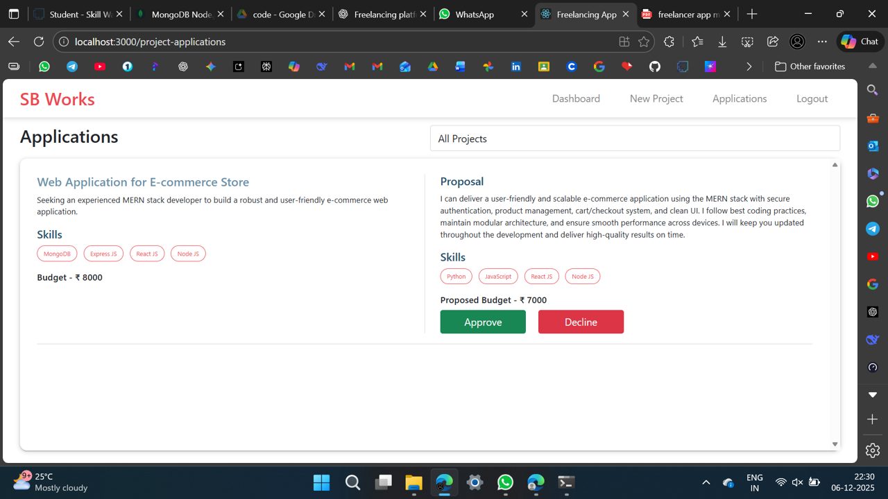888x499 pixels.
Task: Open the LinkedIn bookmark in favorites bar
Action: click(x=516, y=67)
